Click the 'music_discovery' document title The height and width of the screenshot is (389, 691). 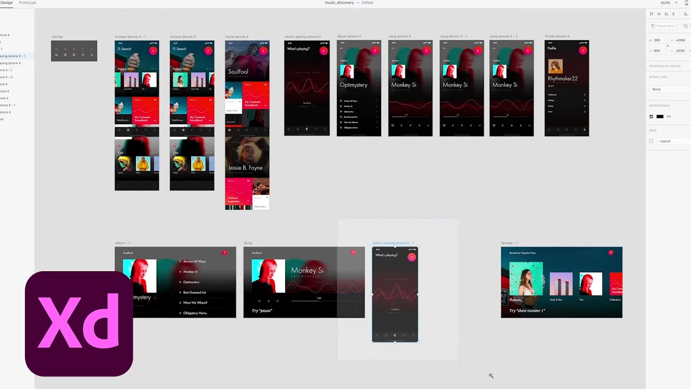coord(339,3)
